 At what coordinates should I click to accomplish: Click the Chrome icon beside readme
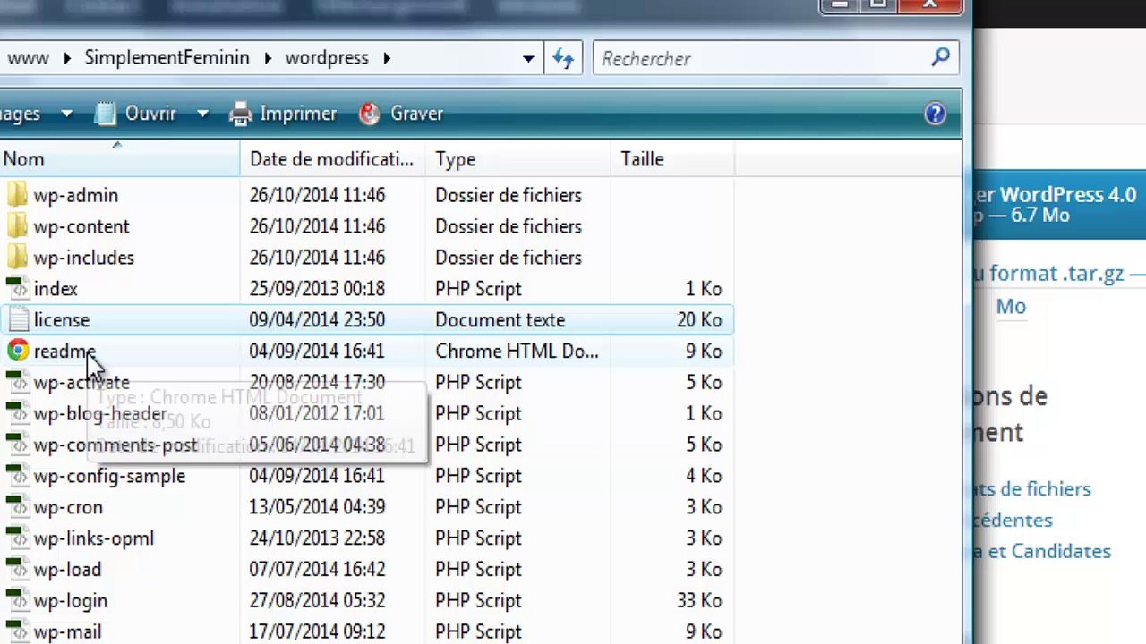pyautogui.click(x=17, y=351)
